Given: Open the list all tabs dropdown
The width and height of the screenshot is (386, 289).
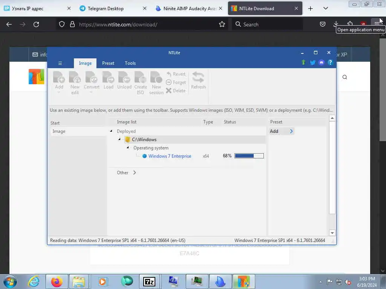Looking at the screenshot, I should [x=325, y=8].
